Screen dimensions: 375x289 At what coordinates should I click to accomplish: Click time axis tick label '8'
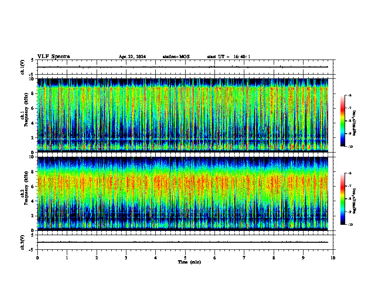tap(274, 258)
